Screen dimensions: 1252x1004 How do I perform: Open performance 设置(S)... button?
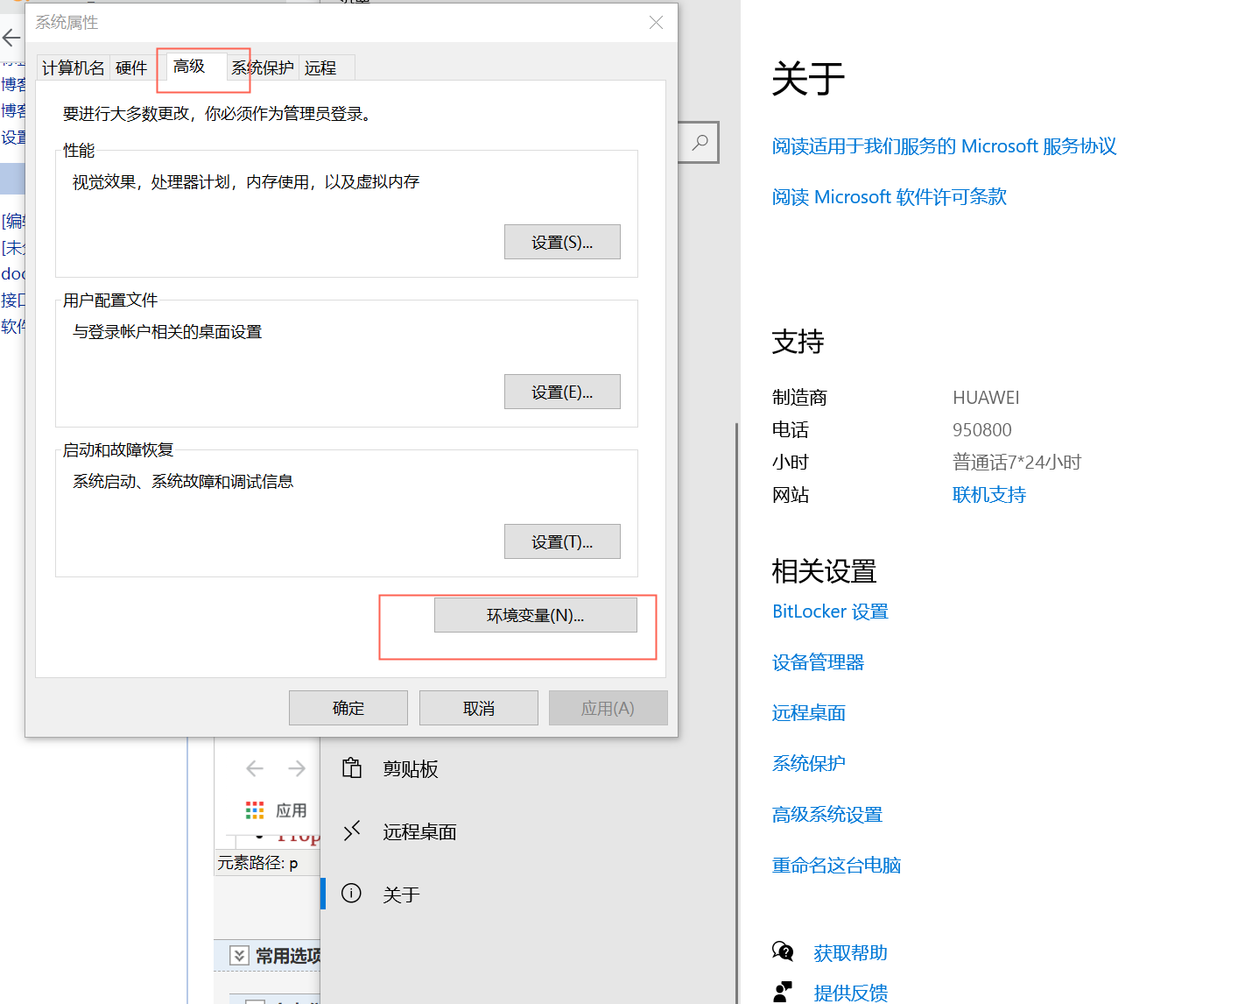coord(562,242)
